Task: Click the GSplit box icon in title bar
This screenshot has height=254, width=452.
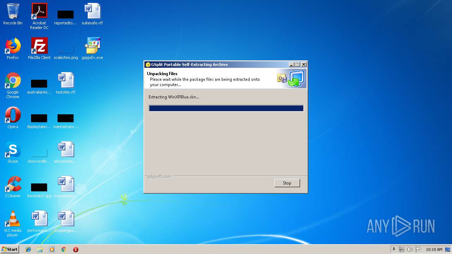Action: coord(148,65)
